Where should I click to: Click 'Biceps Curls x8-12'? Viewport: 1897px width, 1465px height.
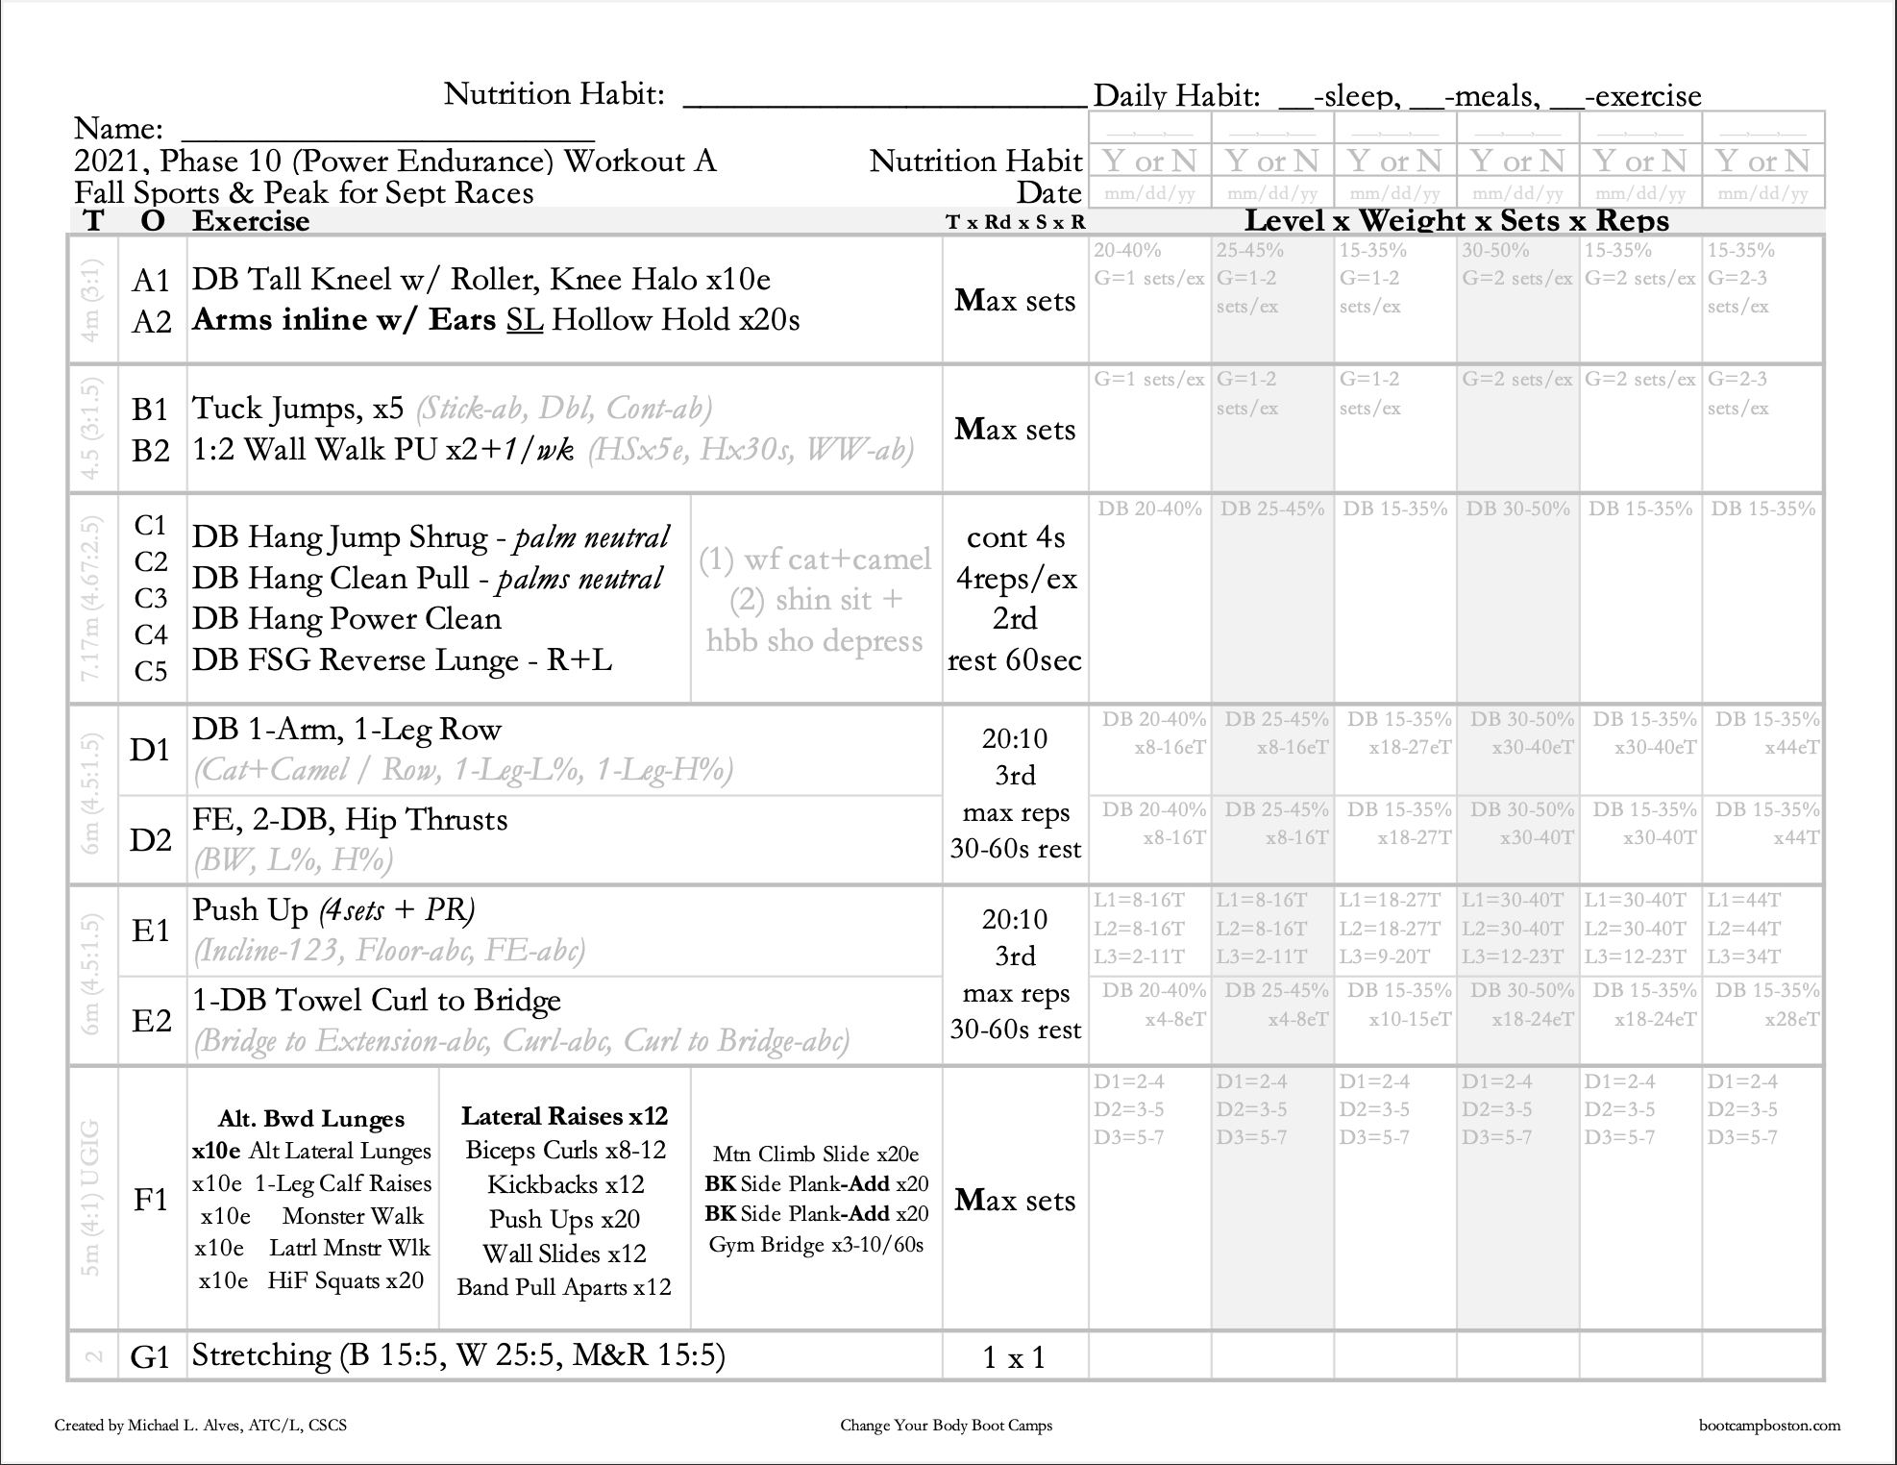565,1151
